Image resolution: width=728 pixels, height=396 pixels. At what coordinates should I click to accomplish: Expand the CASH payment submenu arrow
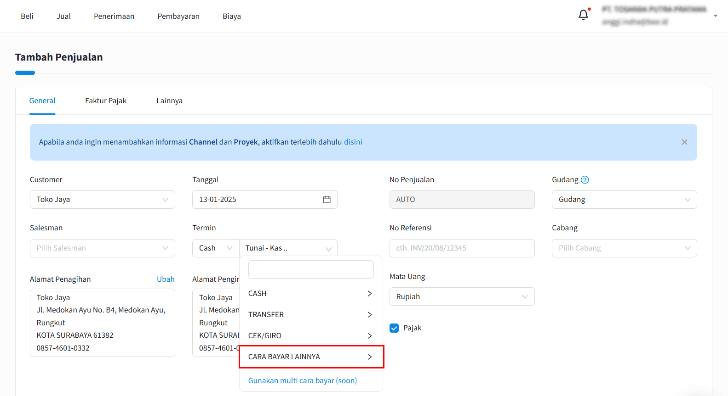(x=369, y=294)
